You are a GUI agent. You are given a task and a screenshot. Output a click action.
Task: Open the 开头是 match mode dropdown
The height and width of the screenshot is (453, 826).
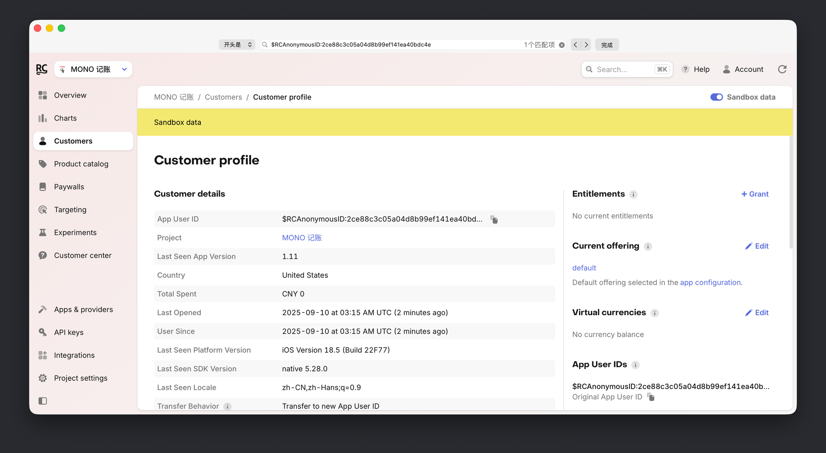pos(237,45)
